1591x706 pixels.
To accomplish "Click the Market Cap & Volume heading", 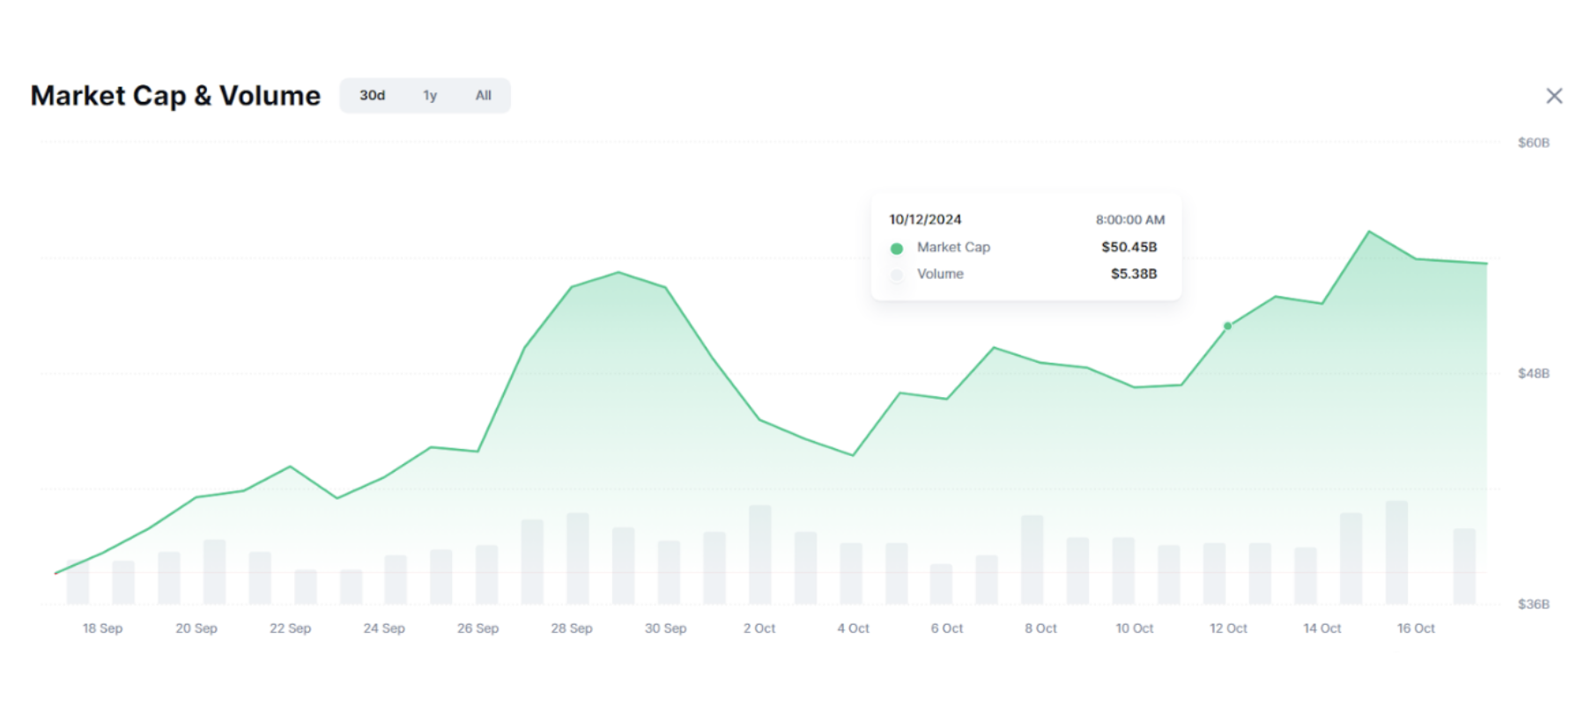I will 175,95.
